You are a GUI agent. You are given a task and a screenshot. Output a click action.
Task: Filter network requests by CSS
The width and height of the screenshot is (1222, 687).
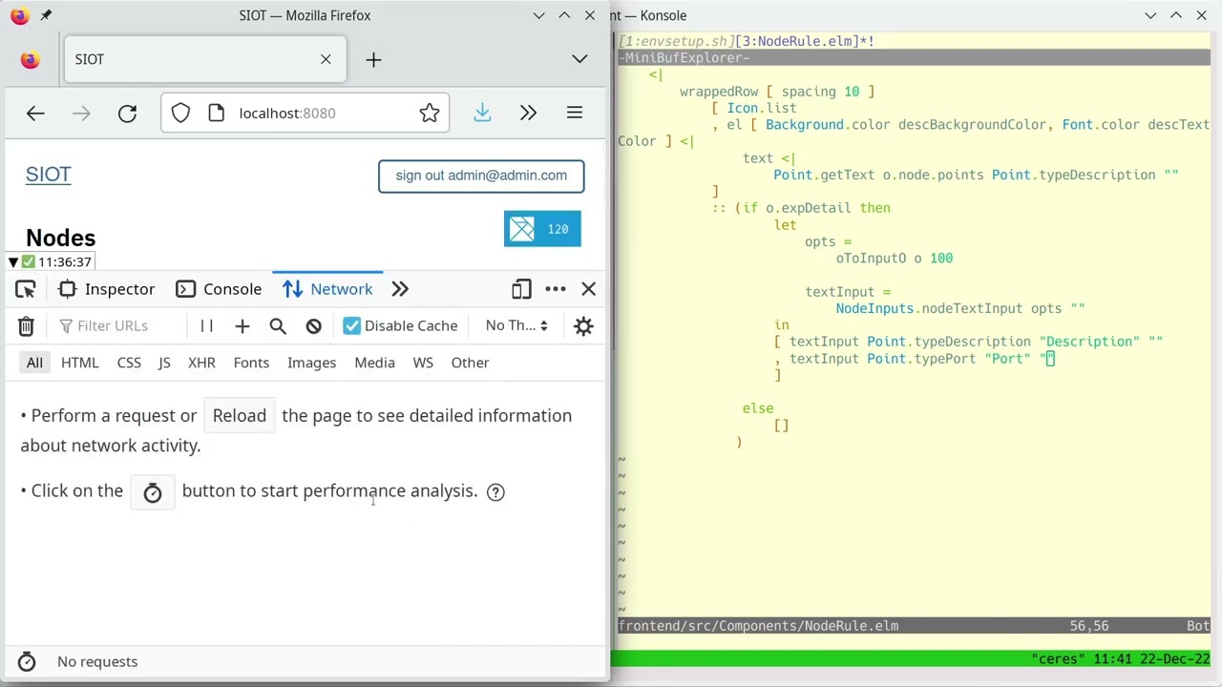coord(129,363)
